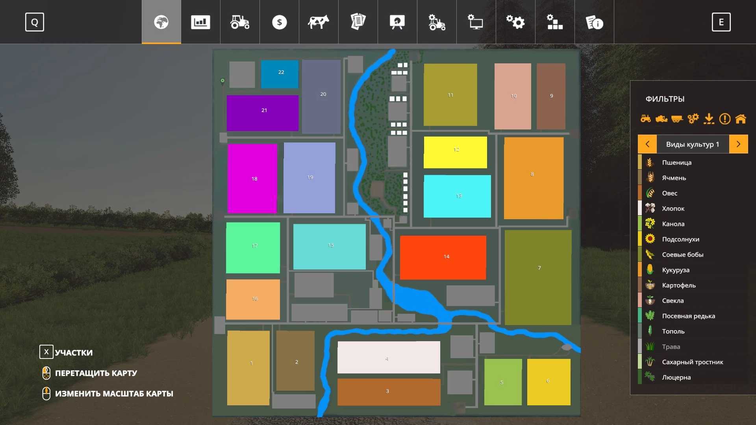
Task: Toggle the exclamation mark map filter
Action: (x=725, y=118)
